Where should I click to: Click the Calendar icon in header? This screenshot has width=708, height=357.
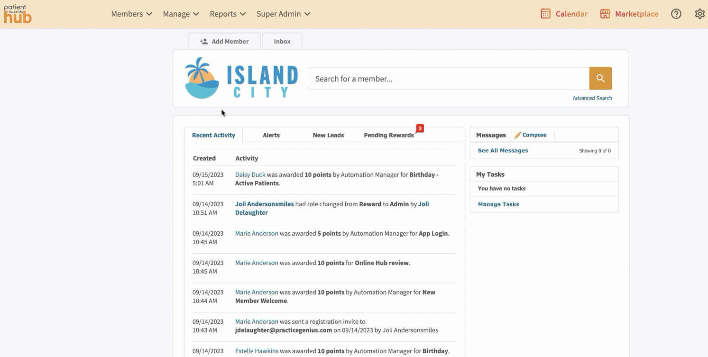click(546, 14)
